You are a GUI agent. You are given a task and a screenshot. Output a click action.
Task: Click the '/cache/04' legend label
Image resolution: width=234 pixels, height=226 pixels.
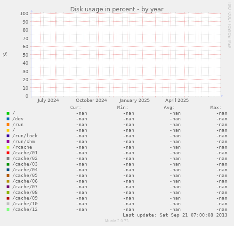click(x=25, y=170)
